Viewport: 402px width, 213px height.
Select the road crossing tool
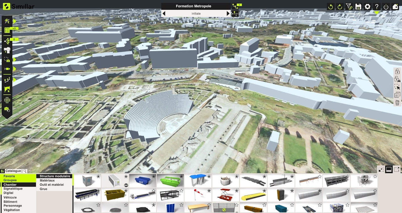(x=7, y=50)
